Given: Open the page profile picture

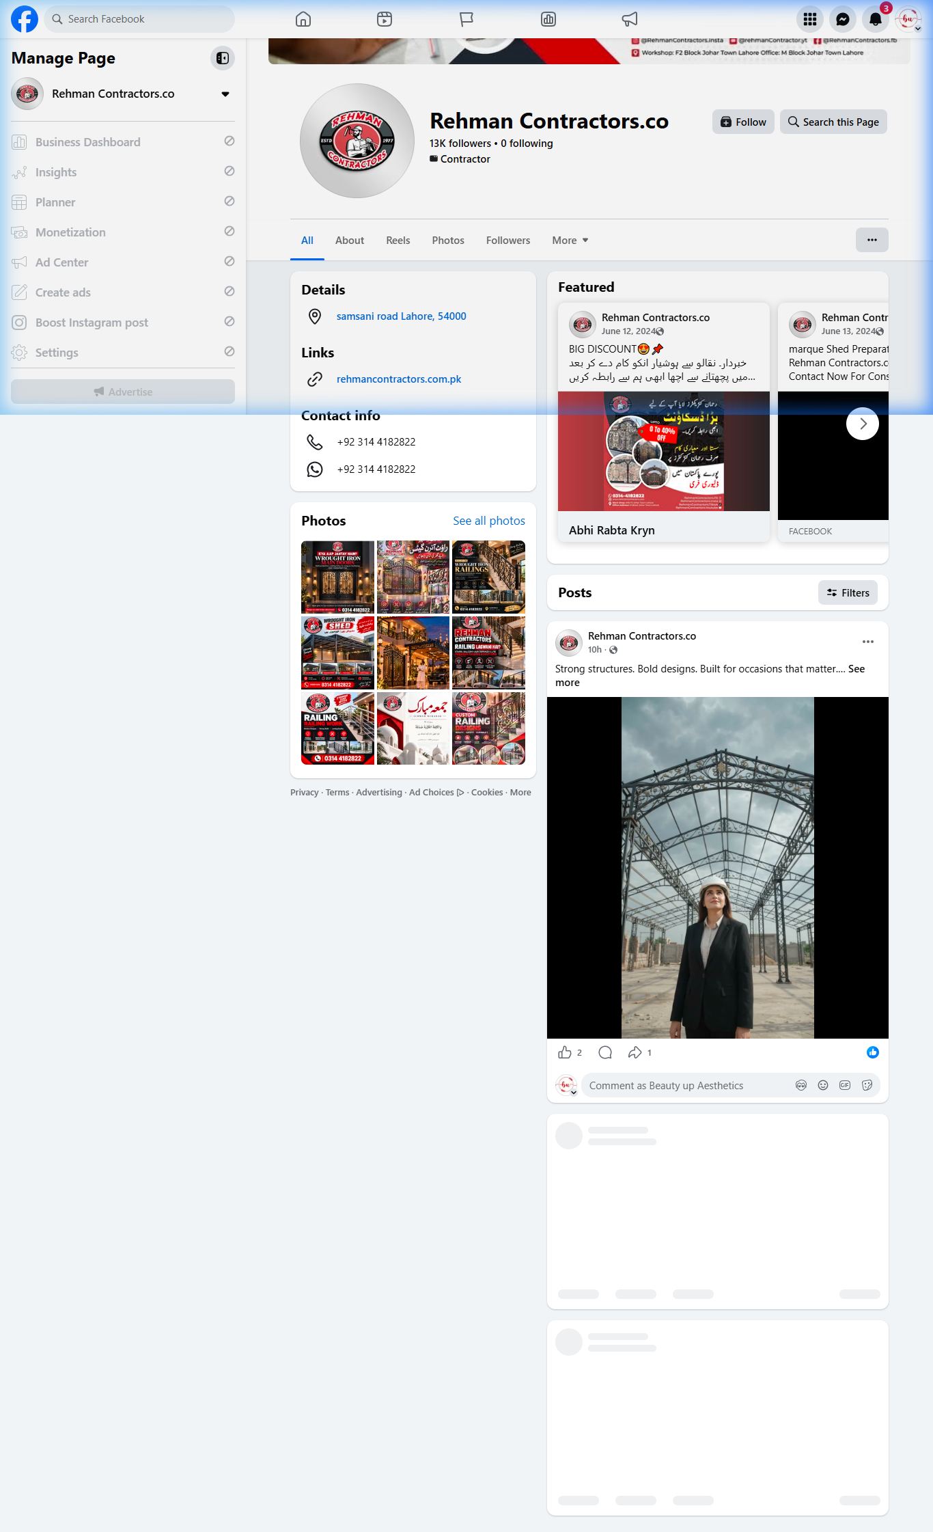Looking at the screenshot, I should click(357, 141).
